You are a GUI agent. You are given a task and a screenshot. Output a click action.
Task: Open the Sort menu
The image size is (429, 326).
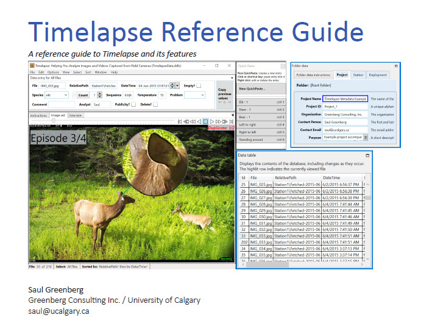(x=88, y=72)
